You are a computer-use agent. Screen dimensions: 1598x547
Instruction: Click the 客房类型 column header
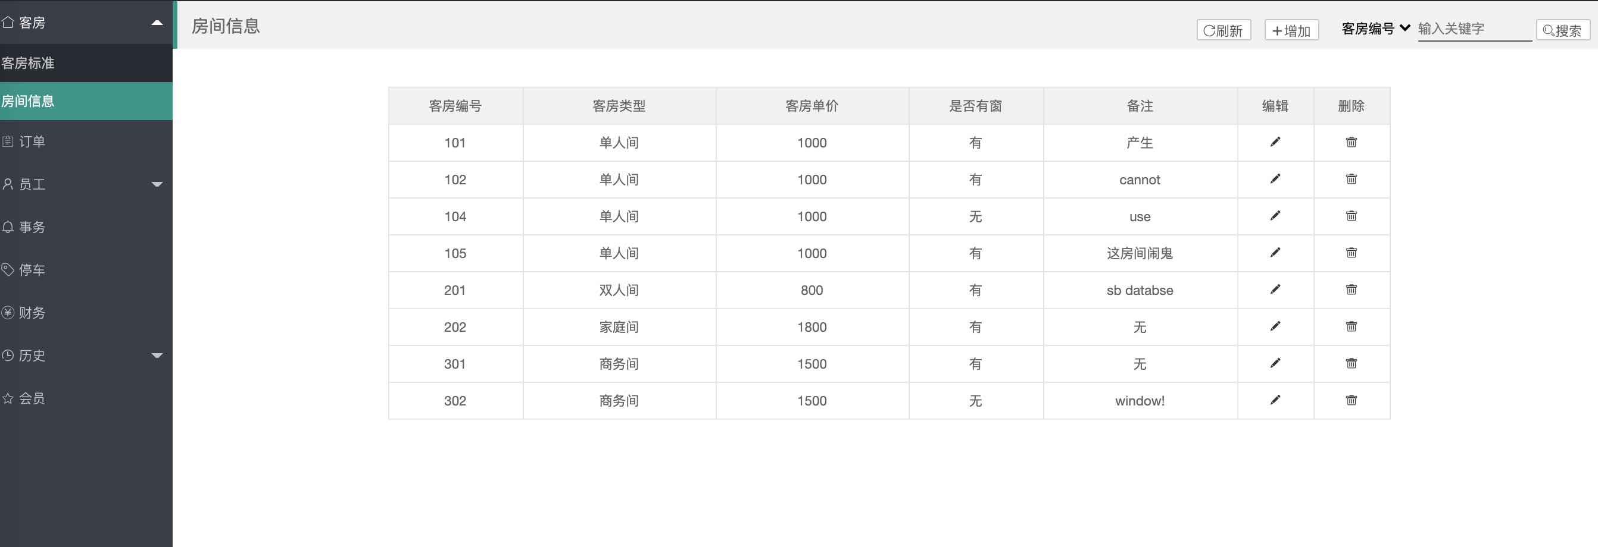619,106
